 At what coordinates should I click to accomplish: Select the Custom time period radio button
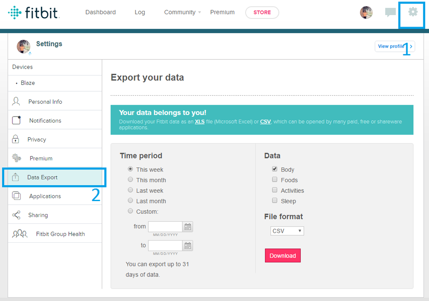131,211
